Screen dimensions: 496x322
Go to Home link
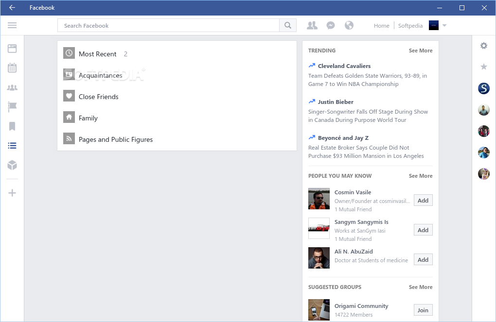[x=382, y=26]
